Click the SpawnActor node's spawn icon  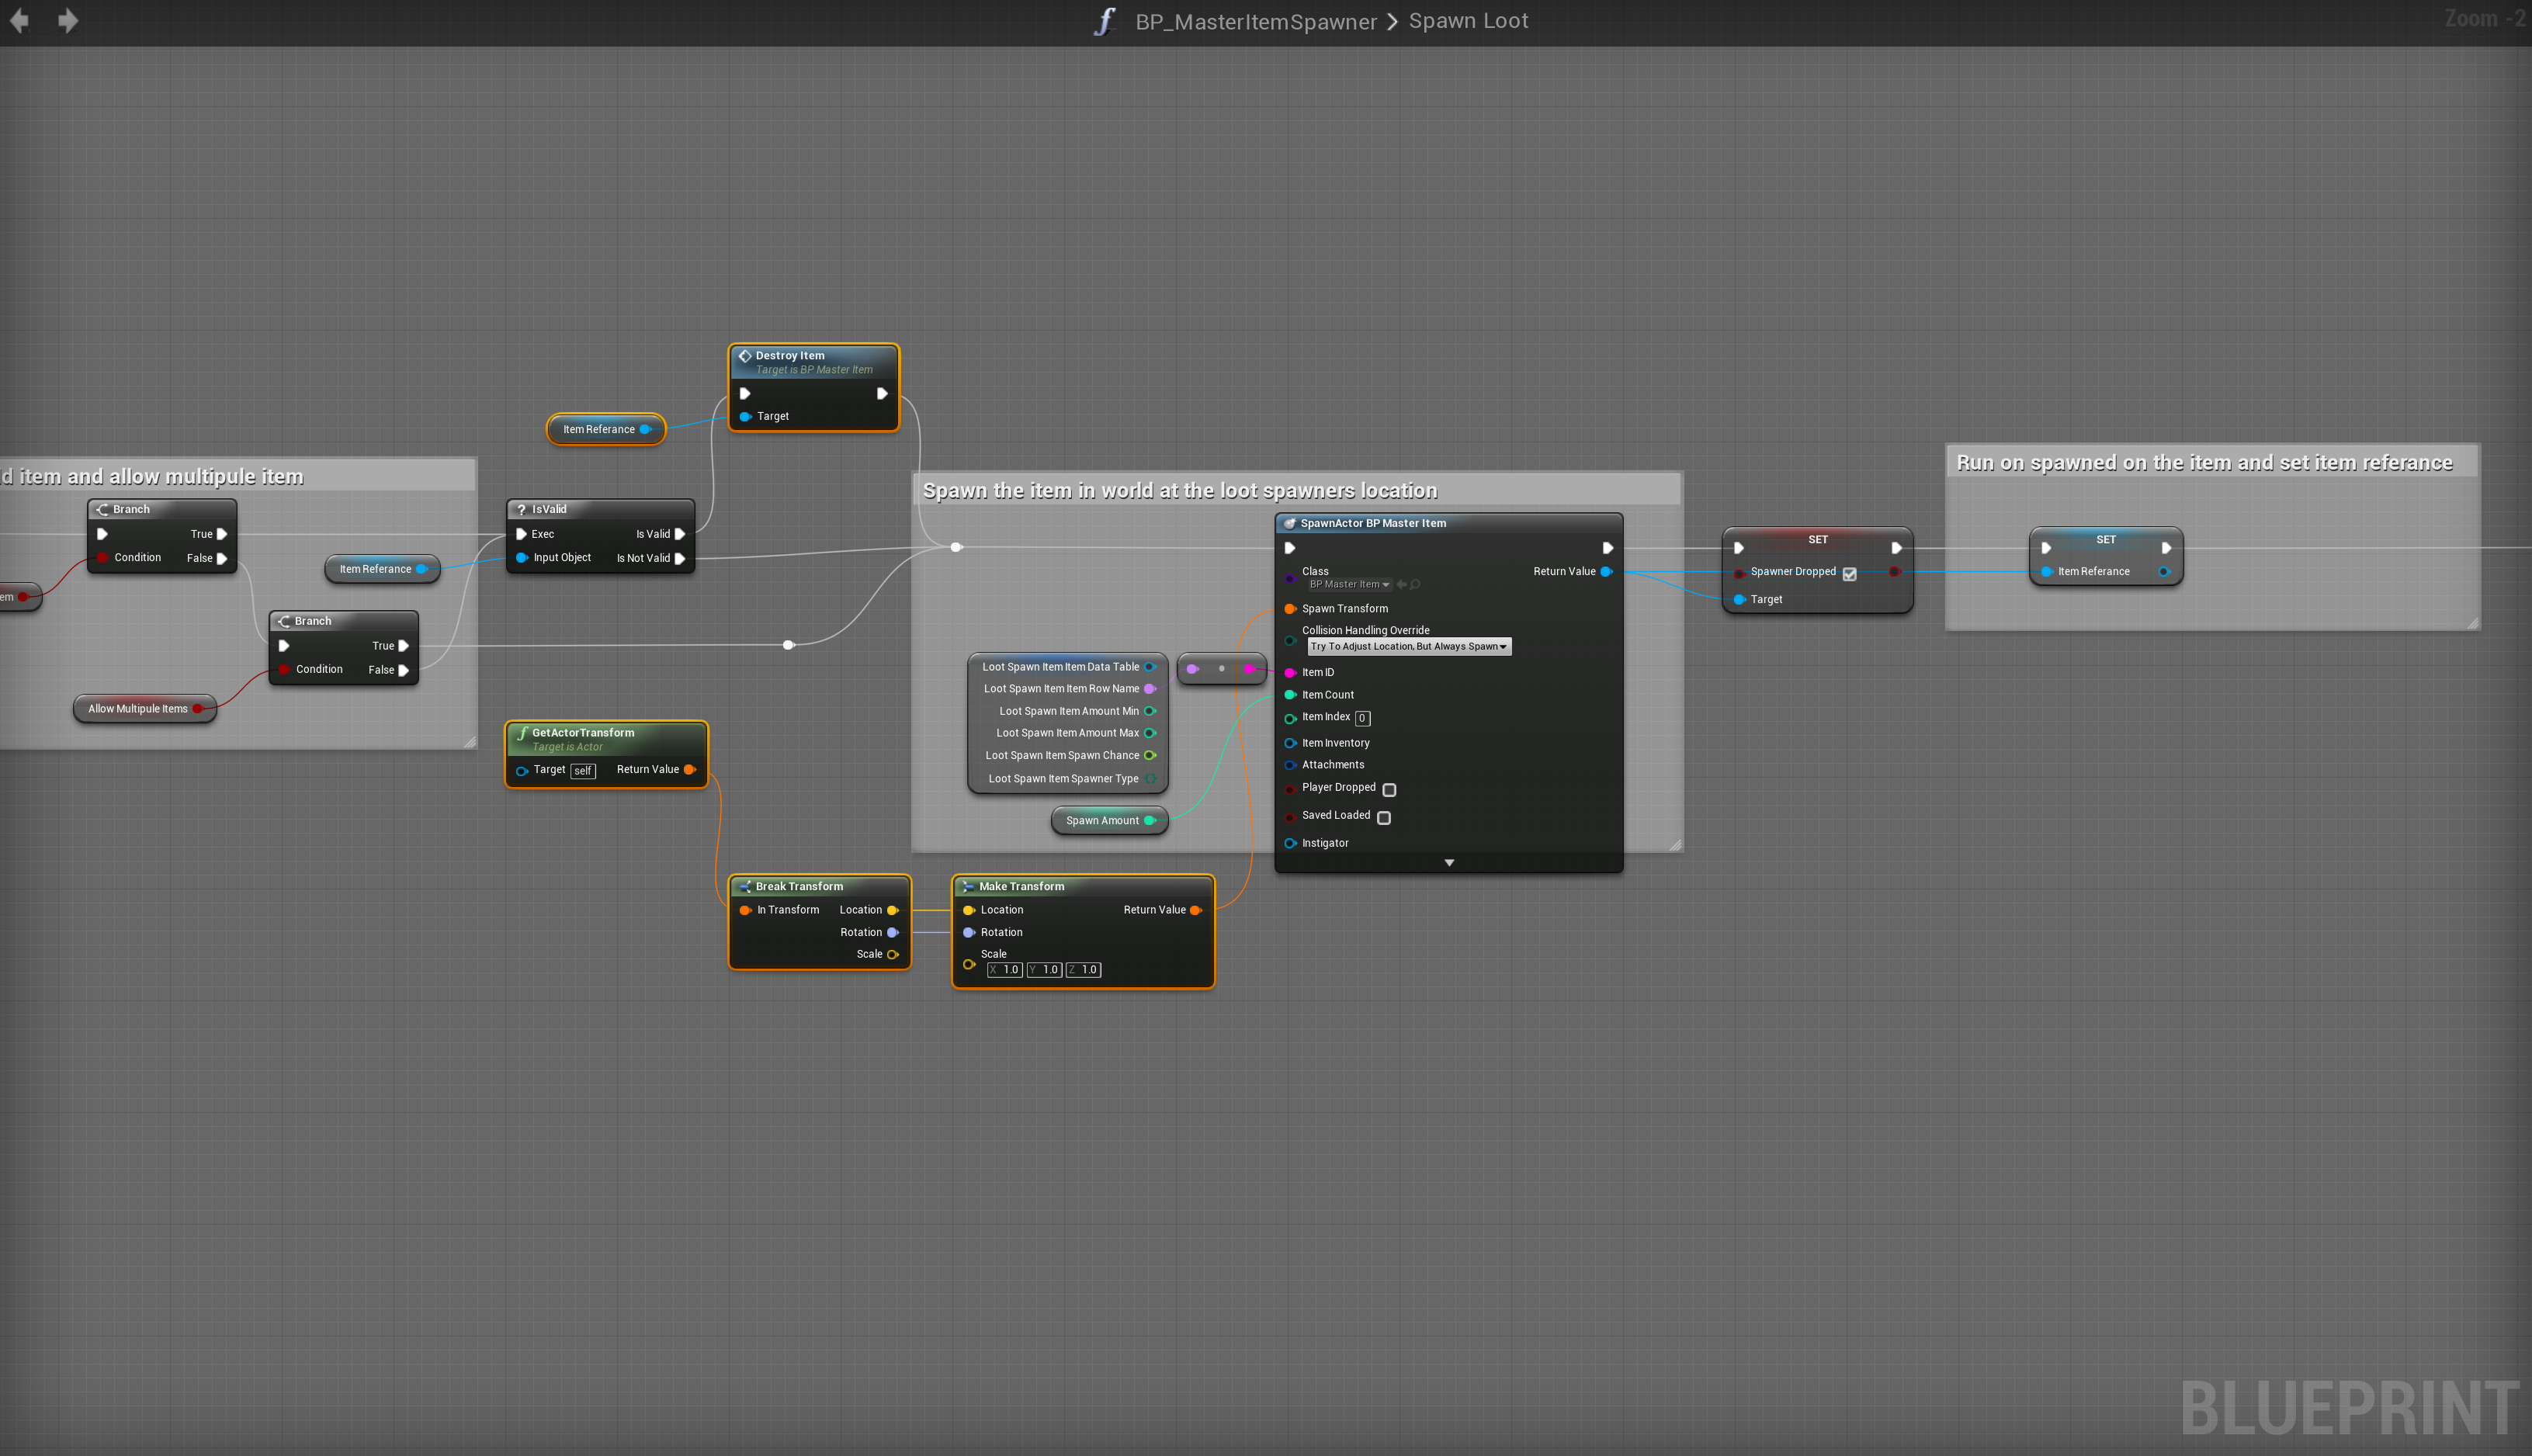(x=1289, y=523)
